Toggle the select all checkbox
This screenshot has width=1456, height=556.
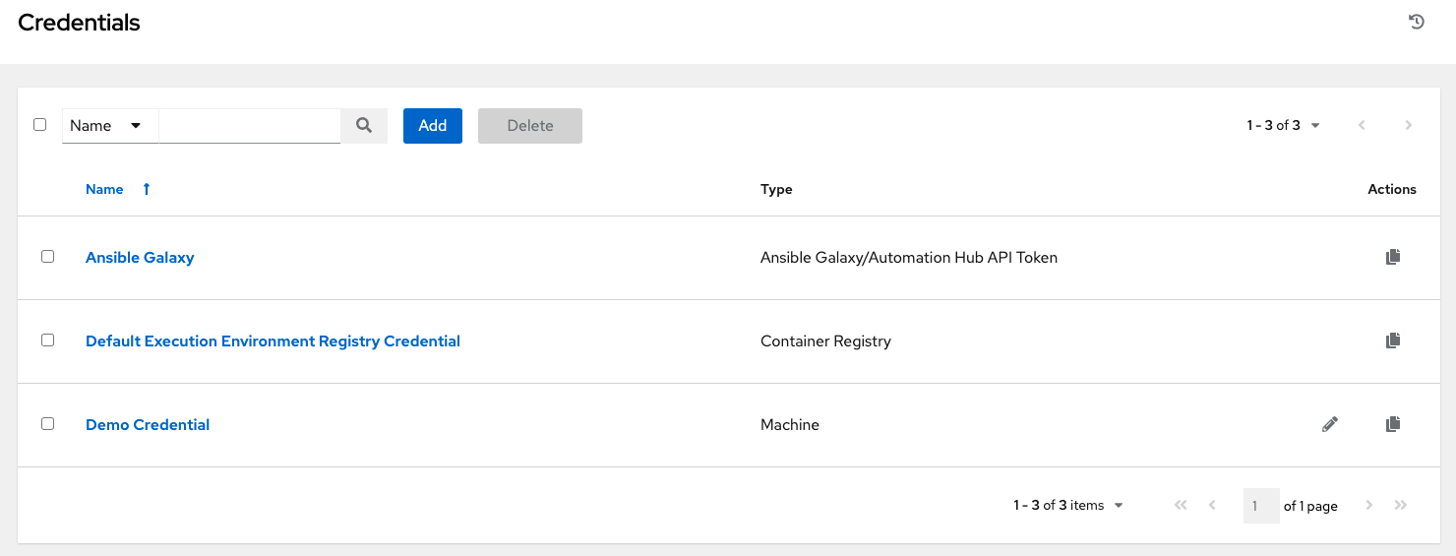point(40,125)
